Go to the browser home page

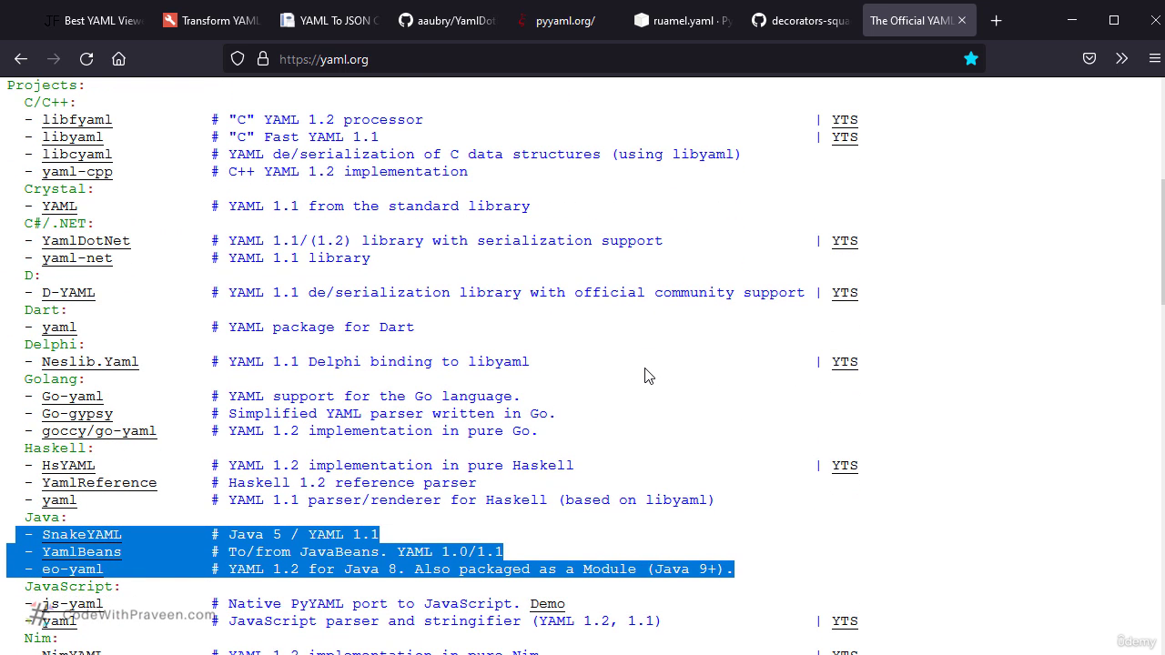(x=118, y=59)
